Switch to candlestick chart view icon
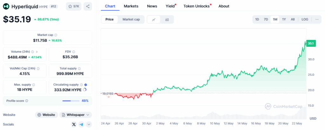The height and width of the screenshot is (130, 325). tap(167, 19)
